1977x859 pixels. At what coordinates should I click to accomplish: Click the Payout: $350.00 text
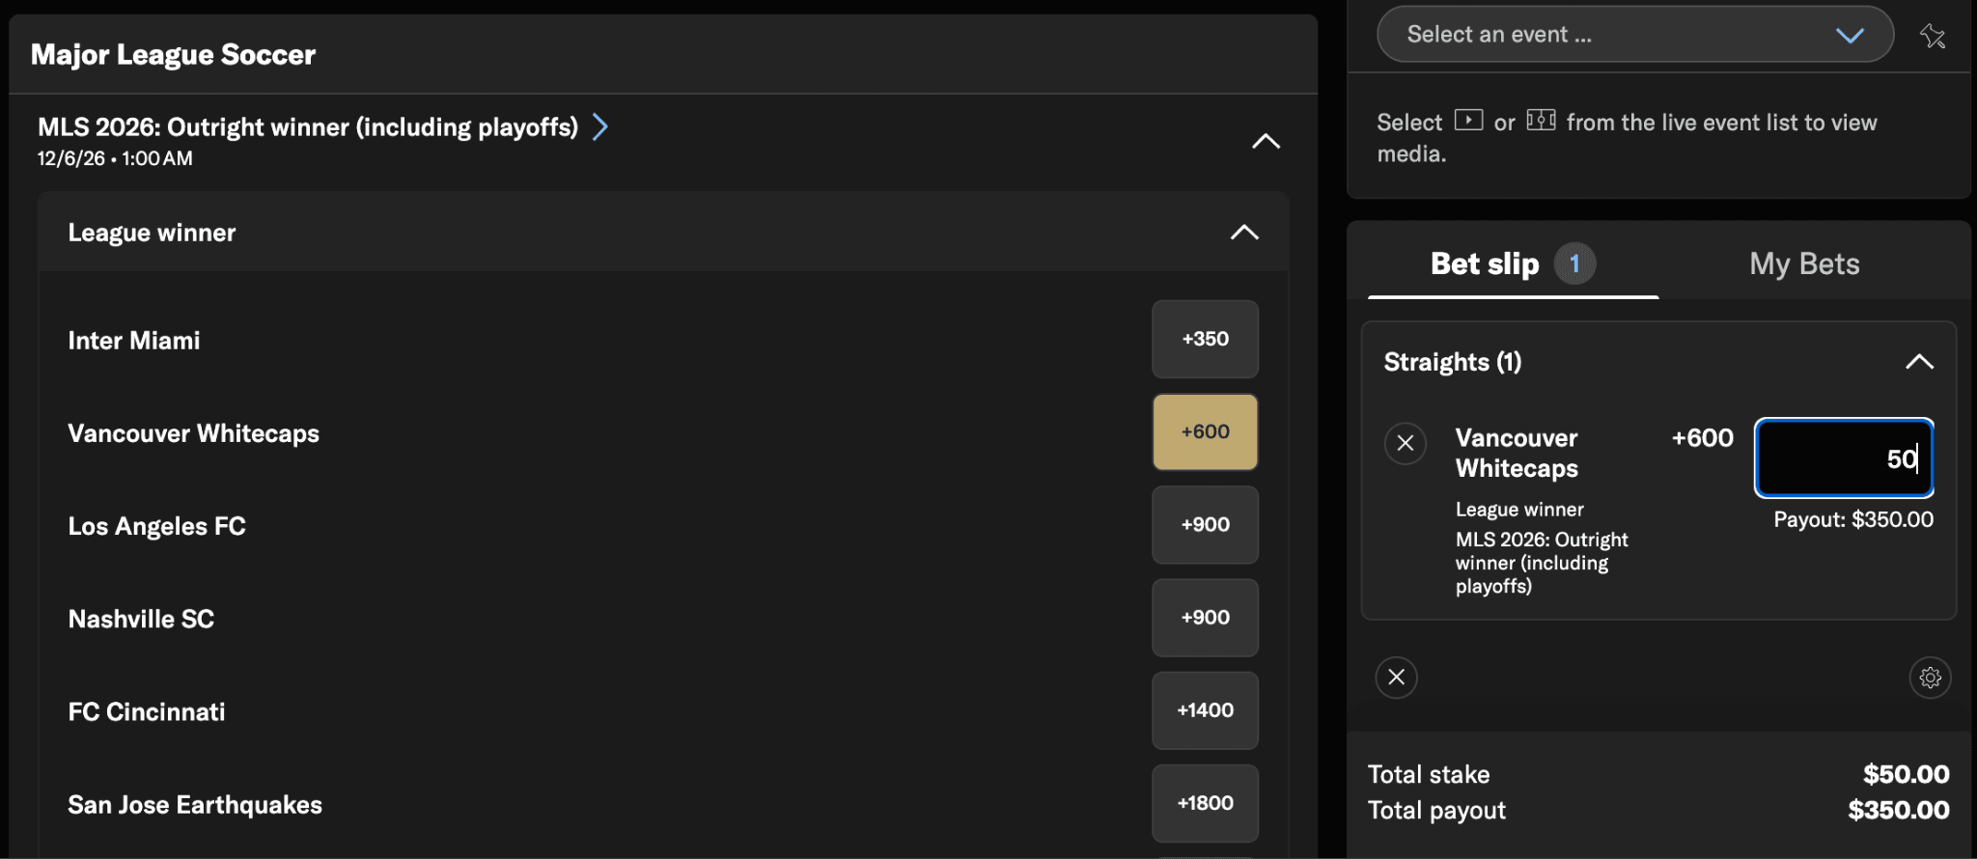[1853, 519]
